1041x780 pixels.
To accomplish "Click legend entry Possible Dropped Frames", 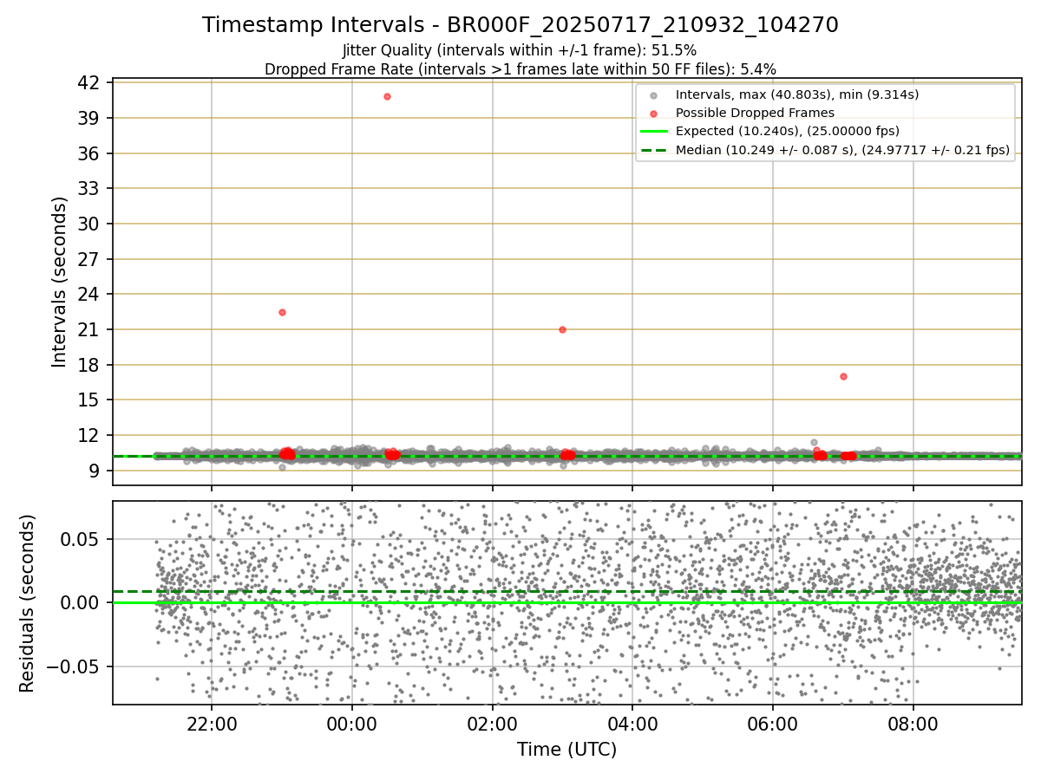I will 755,113.
